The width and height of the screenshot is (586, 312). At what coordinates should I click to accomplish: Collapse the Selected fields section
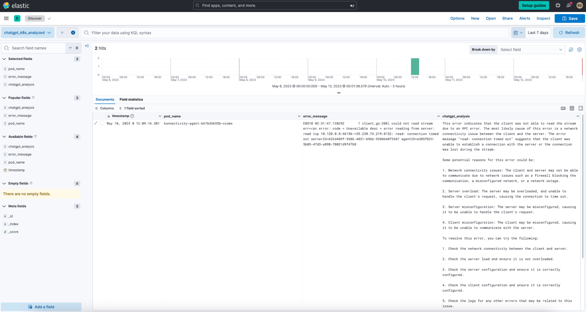click(4, 59)
